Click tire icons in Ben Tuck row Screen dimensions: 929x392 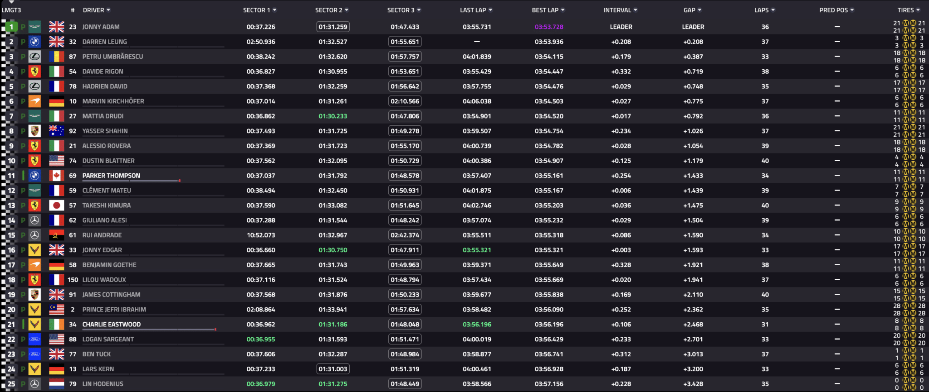point(909,354)
